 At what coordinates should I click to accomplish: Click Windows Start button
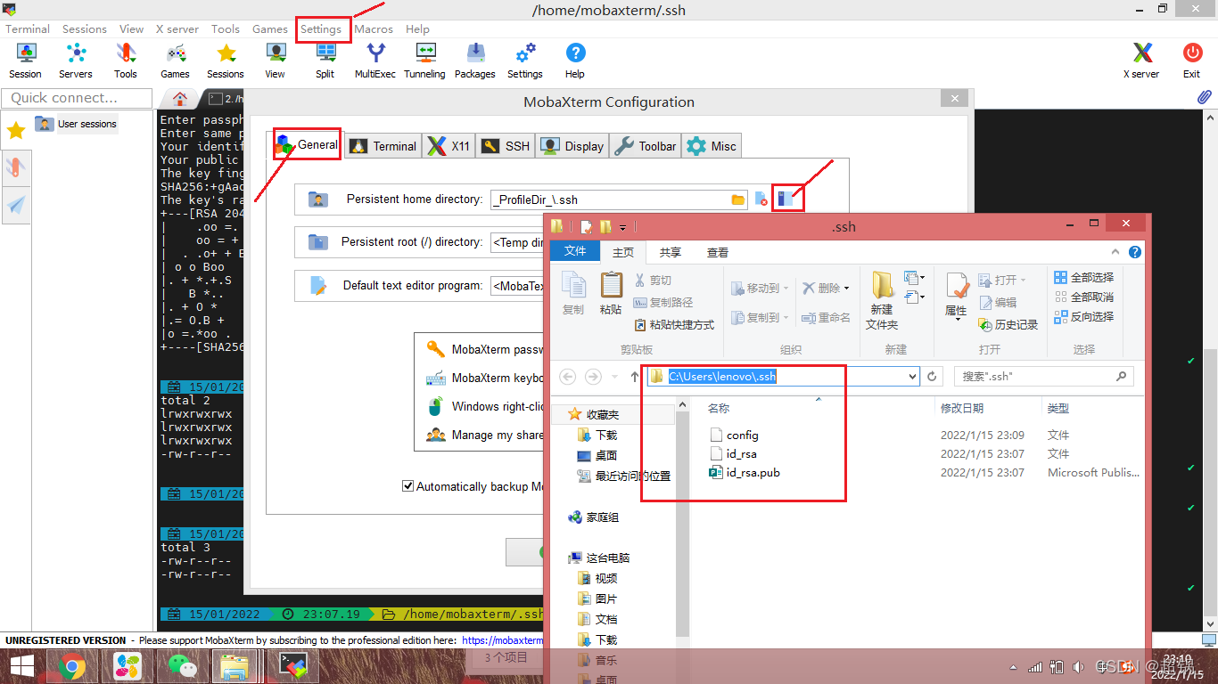tap(22, 665)
